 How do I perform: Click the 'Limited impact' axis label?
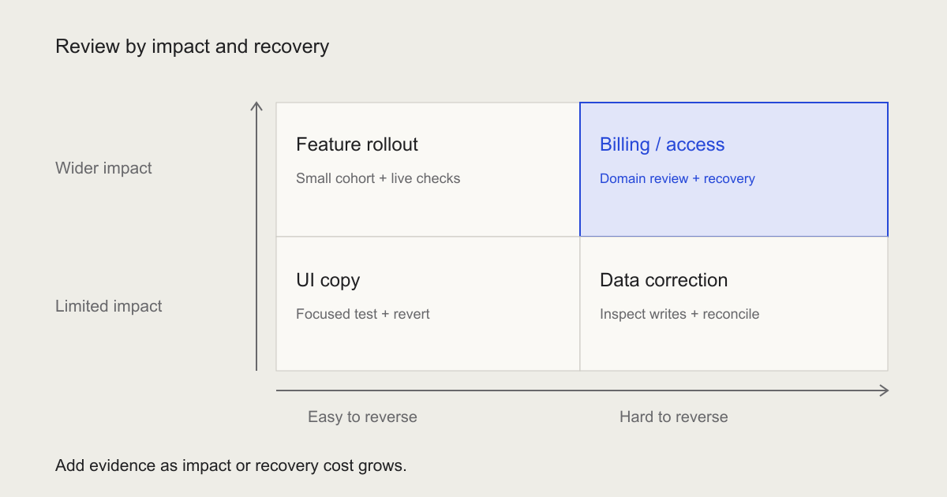coord(108,306)
